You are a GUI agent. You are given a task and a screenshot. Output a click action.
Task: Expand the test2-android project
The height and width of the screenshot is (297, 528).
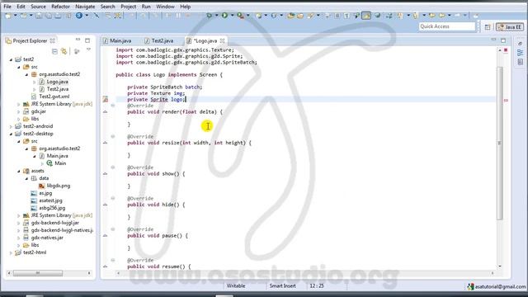[11, 126]
